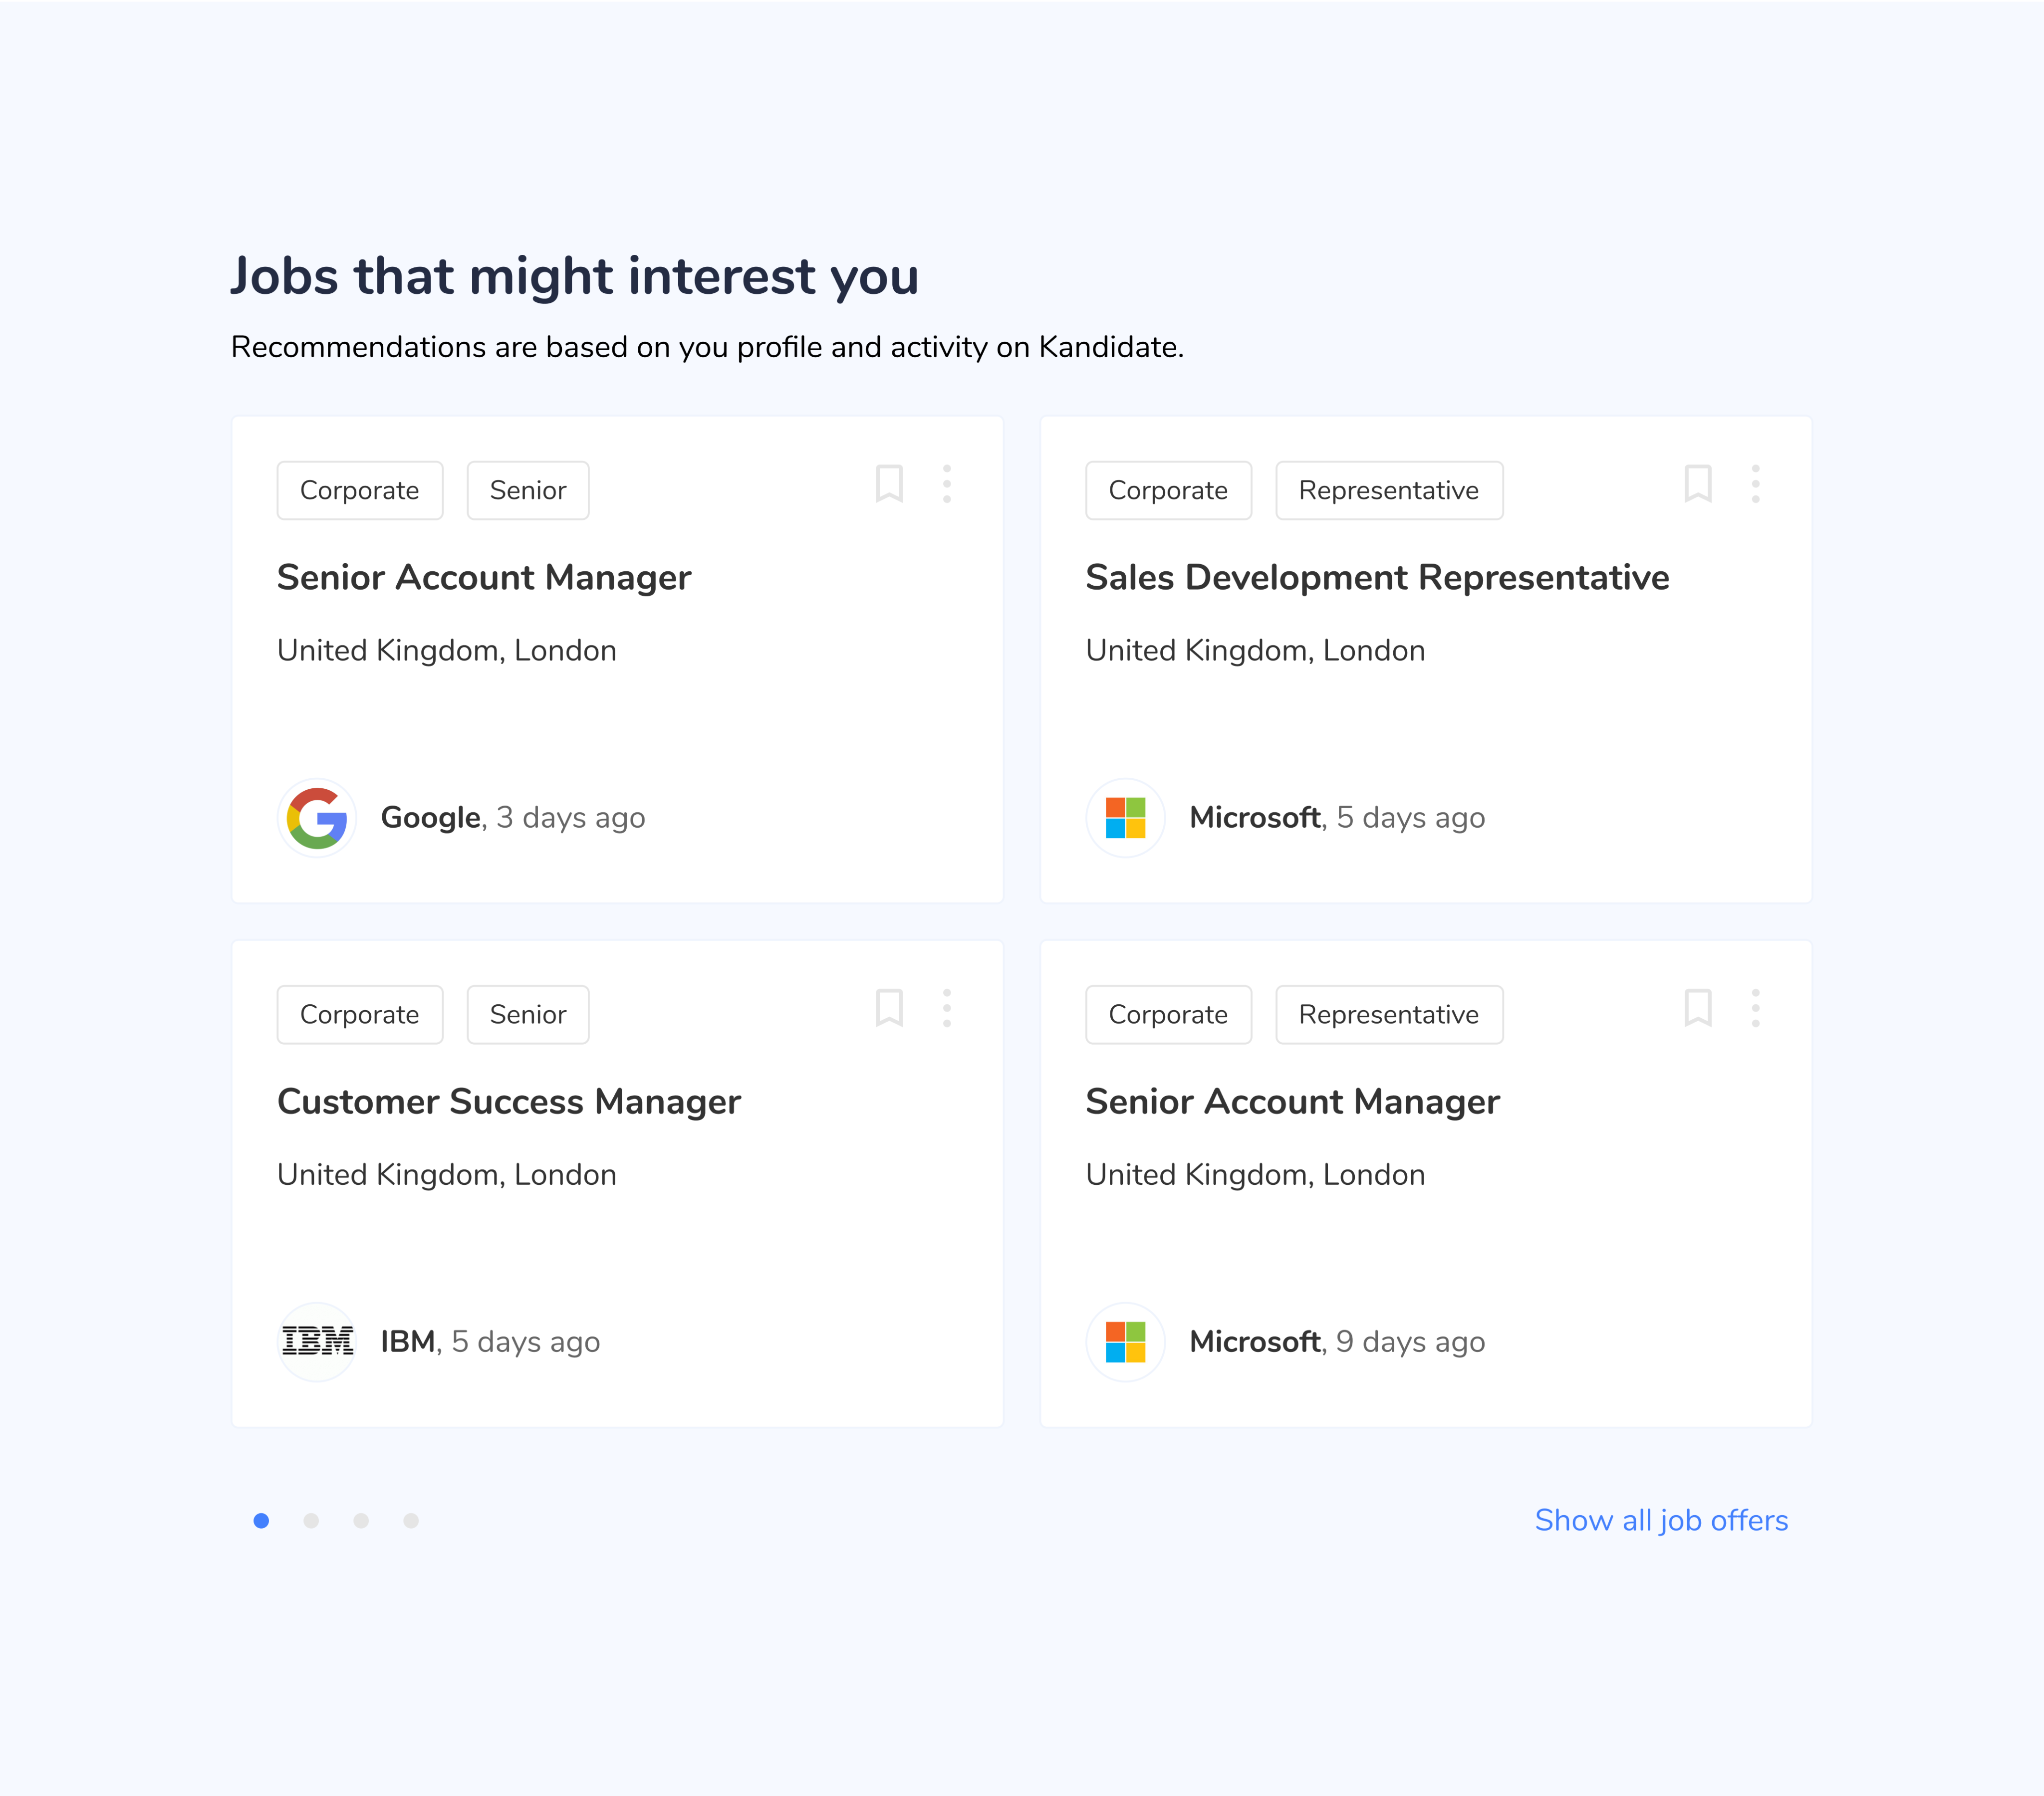
Task: Click Microsoft logo on Sales Development card
Action: pos(1125,818)
